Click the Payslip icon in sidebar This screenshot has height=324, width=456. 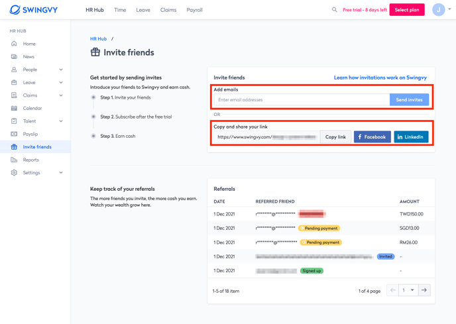14,134
